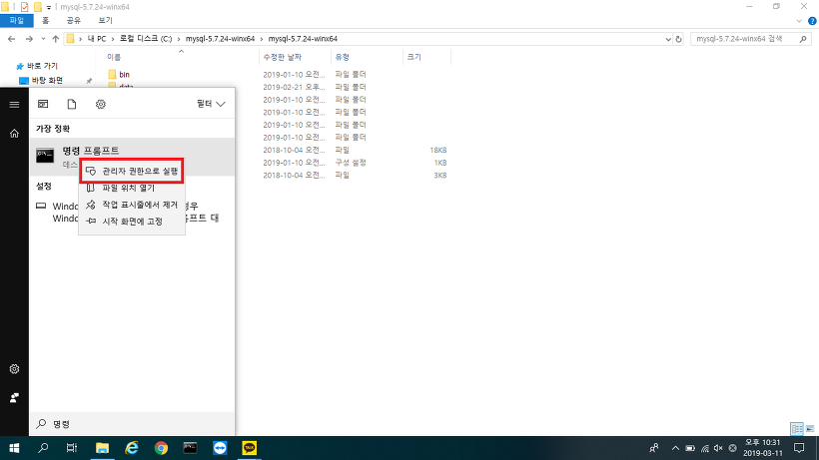The image size is (819, 460).
Task: Open Explorer help question mark icon
Action: (812, 21)
